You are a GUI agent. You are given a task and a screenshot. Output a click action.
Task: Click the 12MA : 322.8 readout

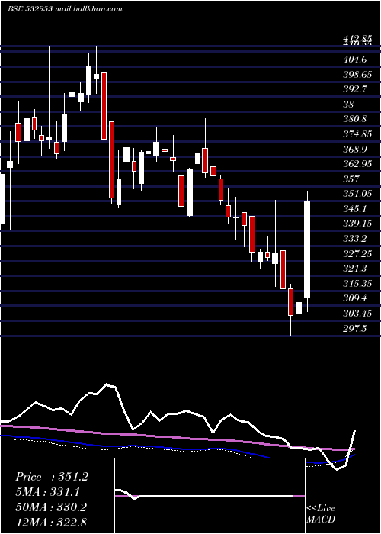click(x=51, y=522)
